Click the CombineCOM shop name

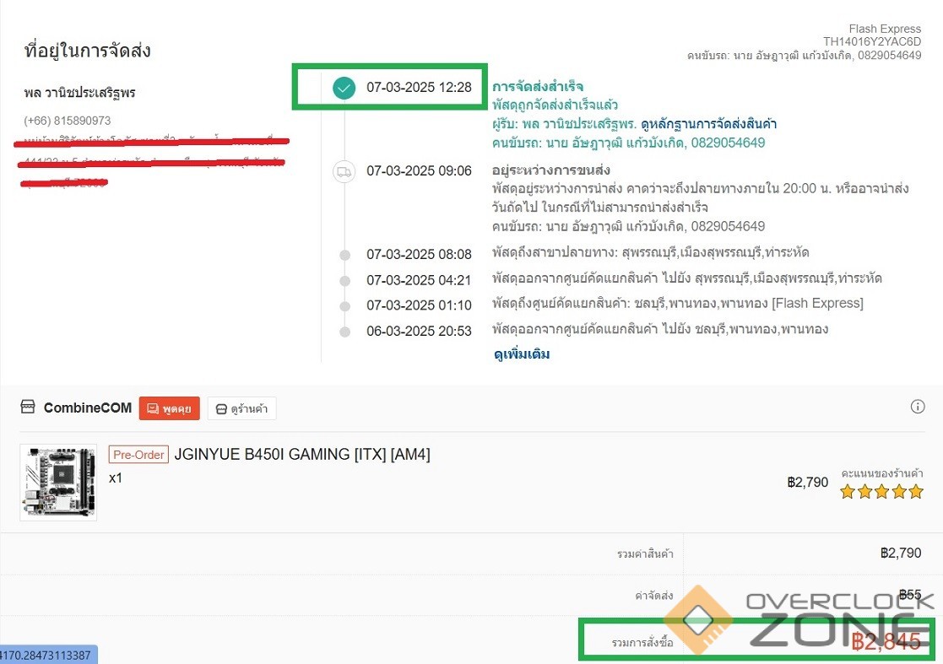coord(88,408)
